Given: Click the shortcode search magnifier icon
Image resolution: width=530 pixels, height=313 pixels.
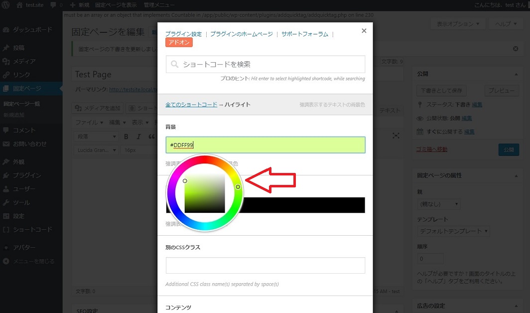Looking at the screenshot, I should click(x=175, y=64).
